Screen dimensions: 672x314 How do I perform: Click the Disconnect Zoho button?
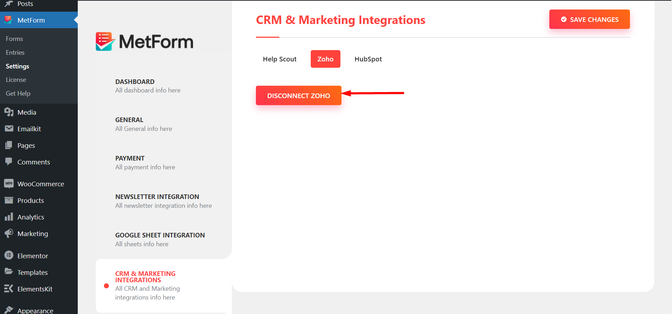click(299, 96)
